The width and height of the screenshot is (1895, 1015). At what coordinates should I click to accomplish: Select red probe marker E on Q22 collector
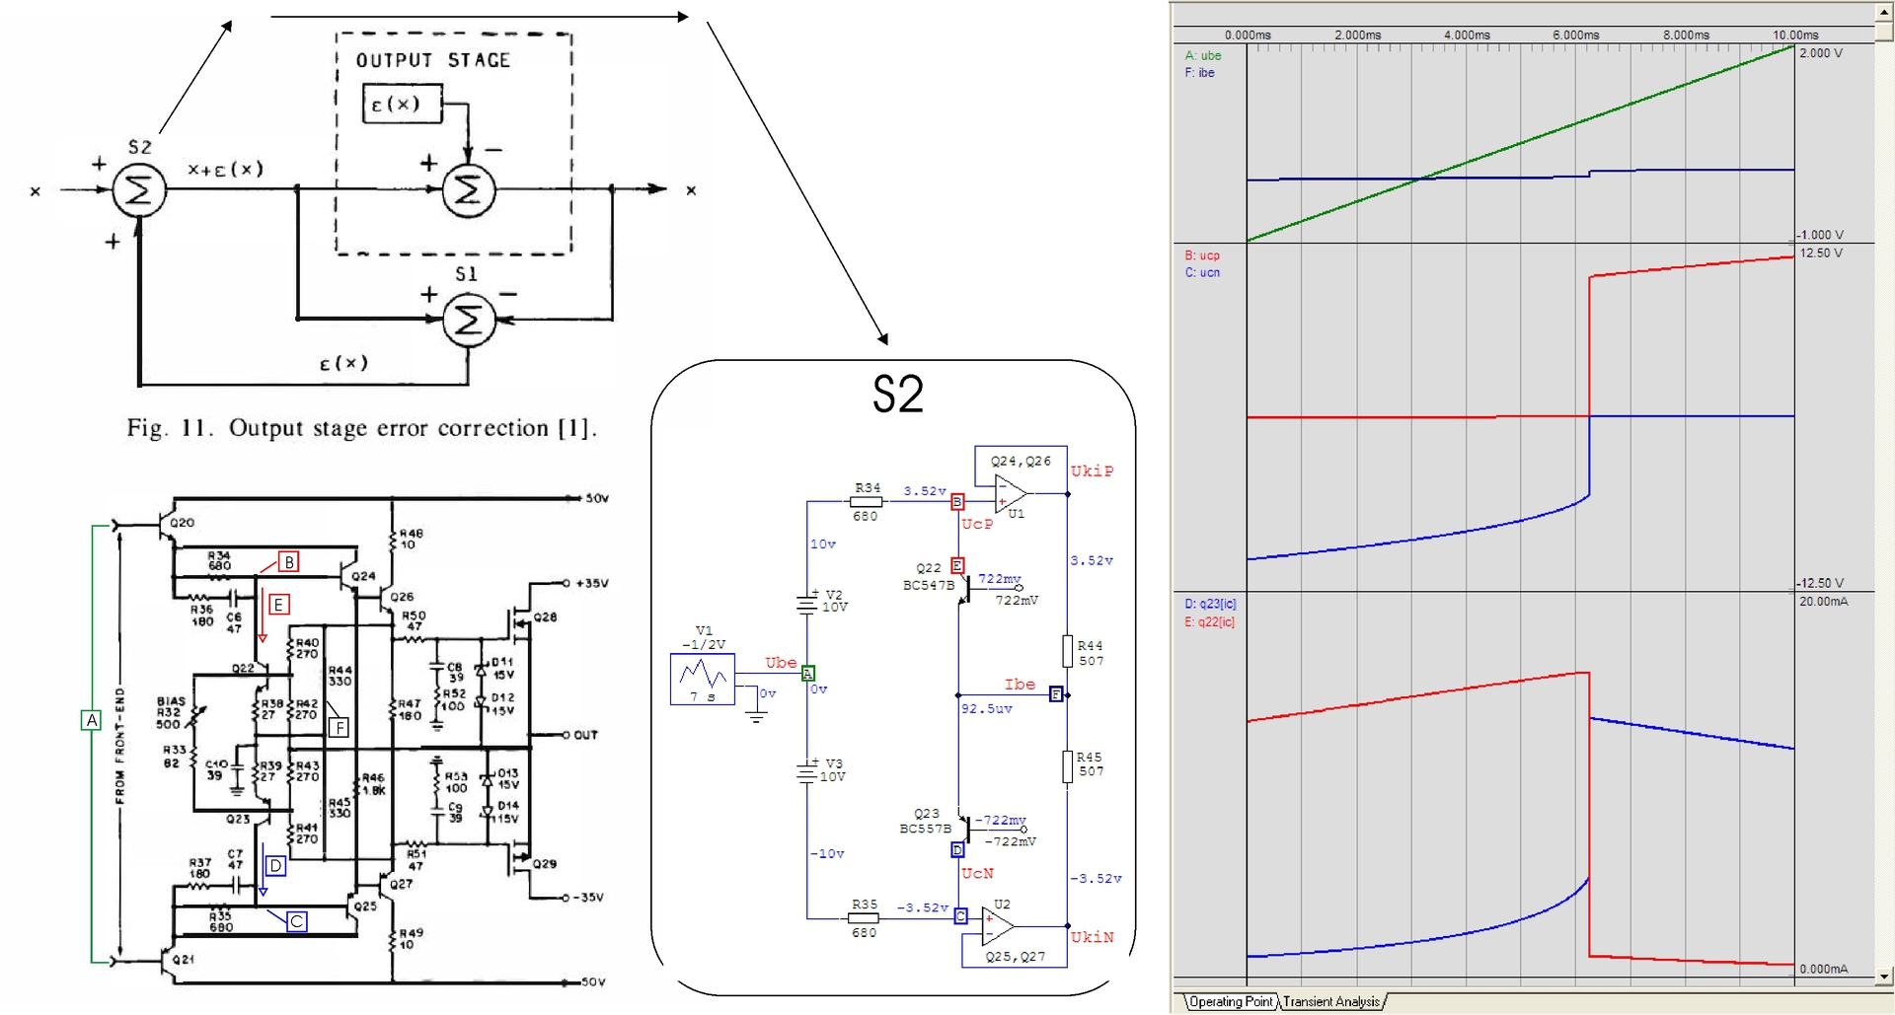pyautogui.click(x=956, y=565)
